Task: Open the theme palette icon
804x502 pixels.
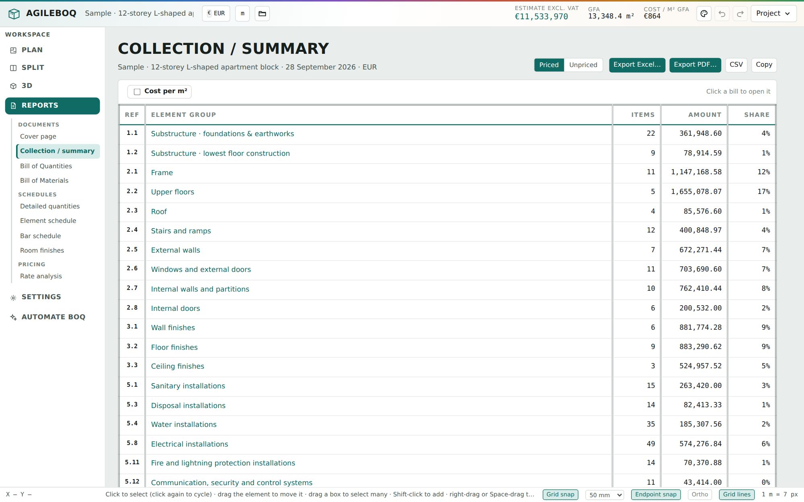Action: coord(704,14)
